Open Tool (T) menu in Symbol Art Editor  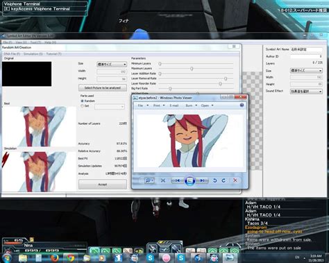coord(35,42)
